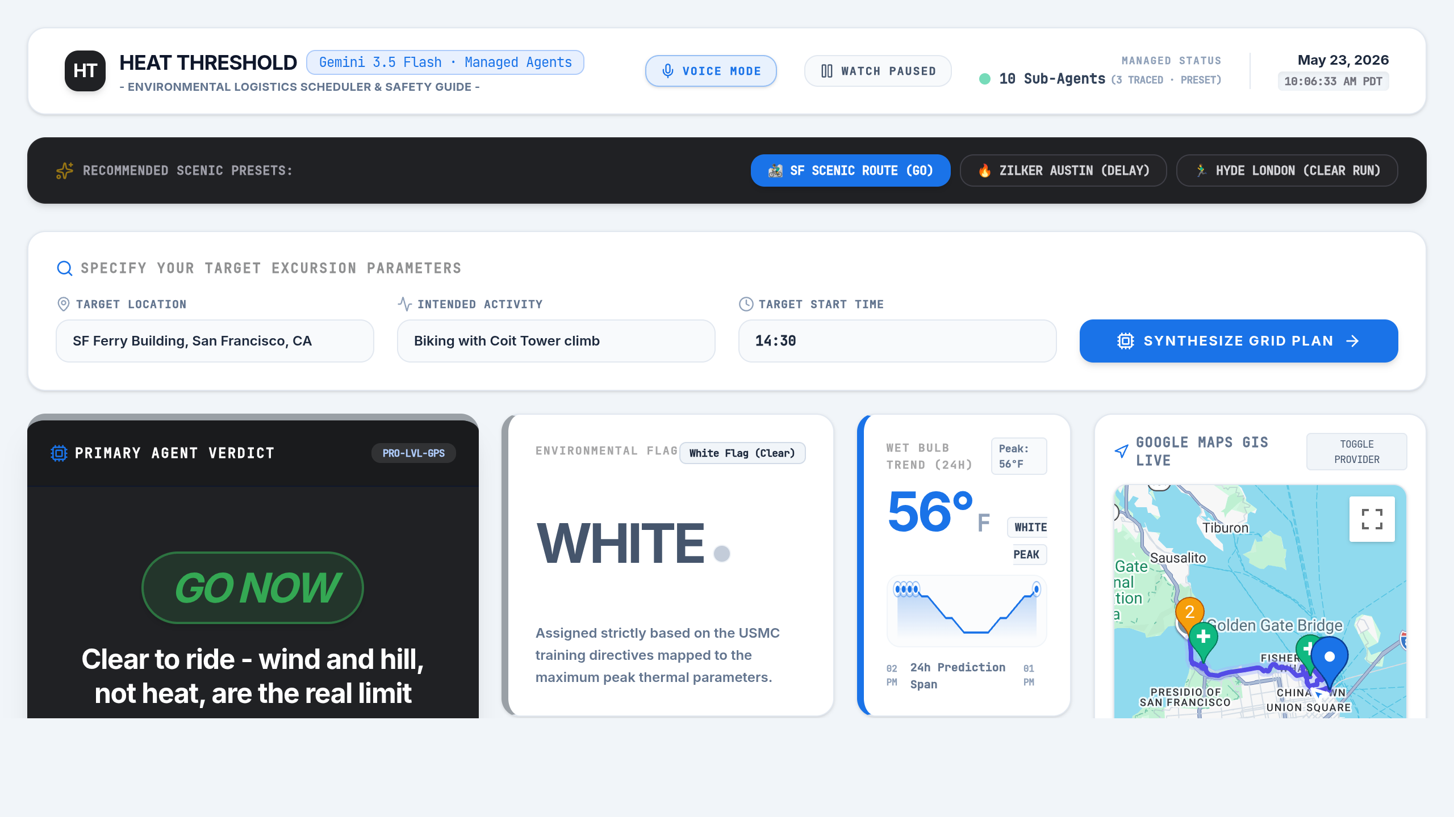
Task: Click the magnifier icon beside excursion parameters
Action: click(65, 268)
